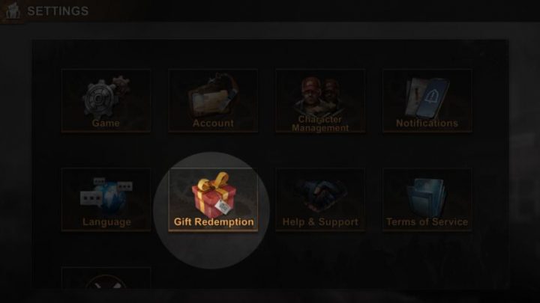The image size is (540, 303).
Task: Click the SETTINGS header title
Action: [x=58, y=11]
